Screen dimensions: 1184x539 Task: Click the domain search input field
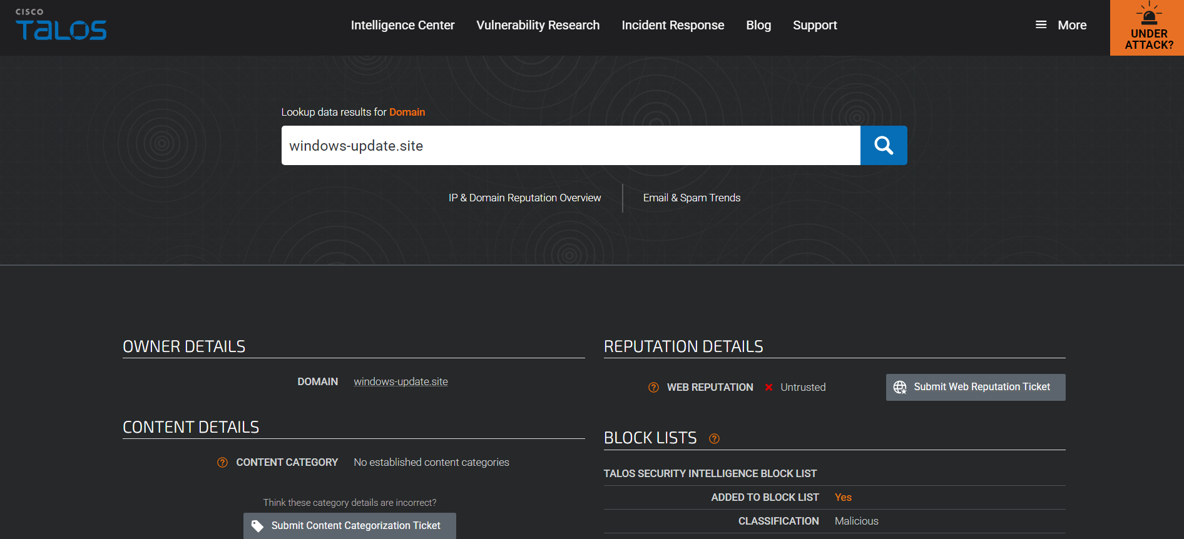571,146
